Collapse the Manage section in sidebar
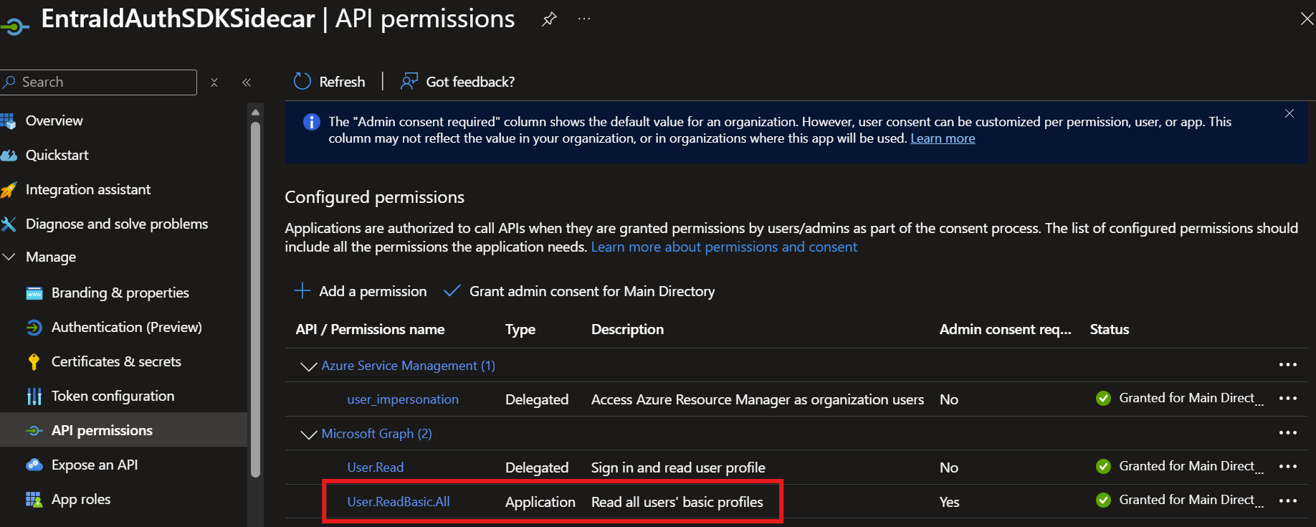The height and width of the screenshot is (527, 1316). coord(9,257)
